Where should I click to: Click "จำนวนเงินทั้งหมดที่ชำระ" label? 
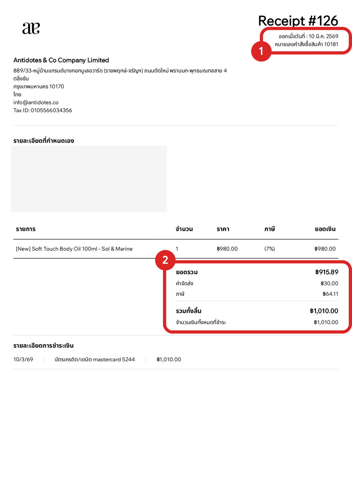click(x=201, y=322)
